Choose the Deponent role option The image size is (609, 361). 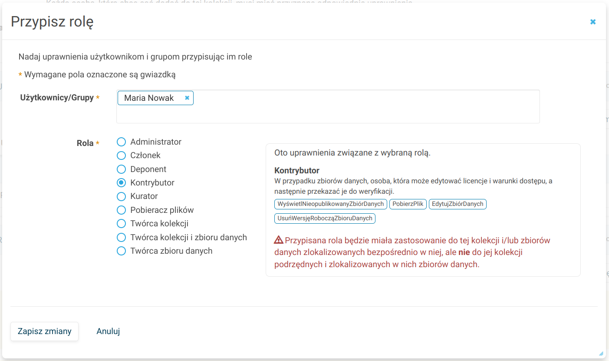[122, 169]
